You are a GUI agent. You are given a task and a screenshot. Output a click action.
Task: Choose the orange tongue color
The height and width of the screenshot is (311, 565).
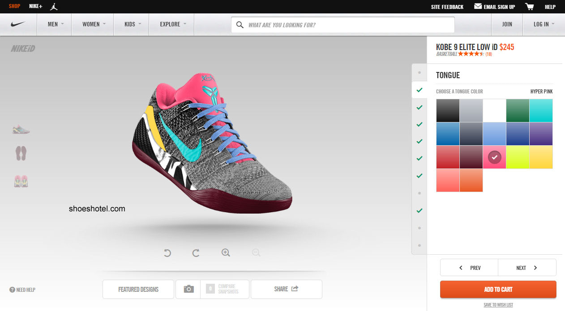point(471,180)
